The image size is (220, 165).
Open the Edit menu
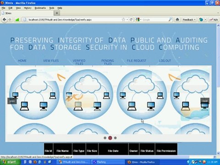click(x=11, y=8)
